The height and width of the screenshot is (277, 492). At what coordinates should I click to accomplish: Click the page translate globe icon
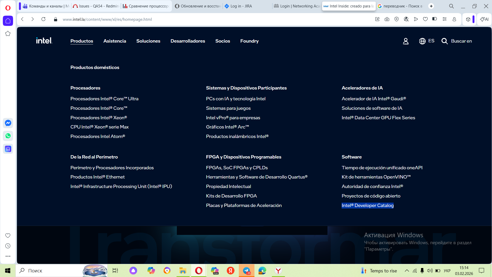406,19
